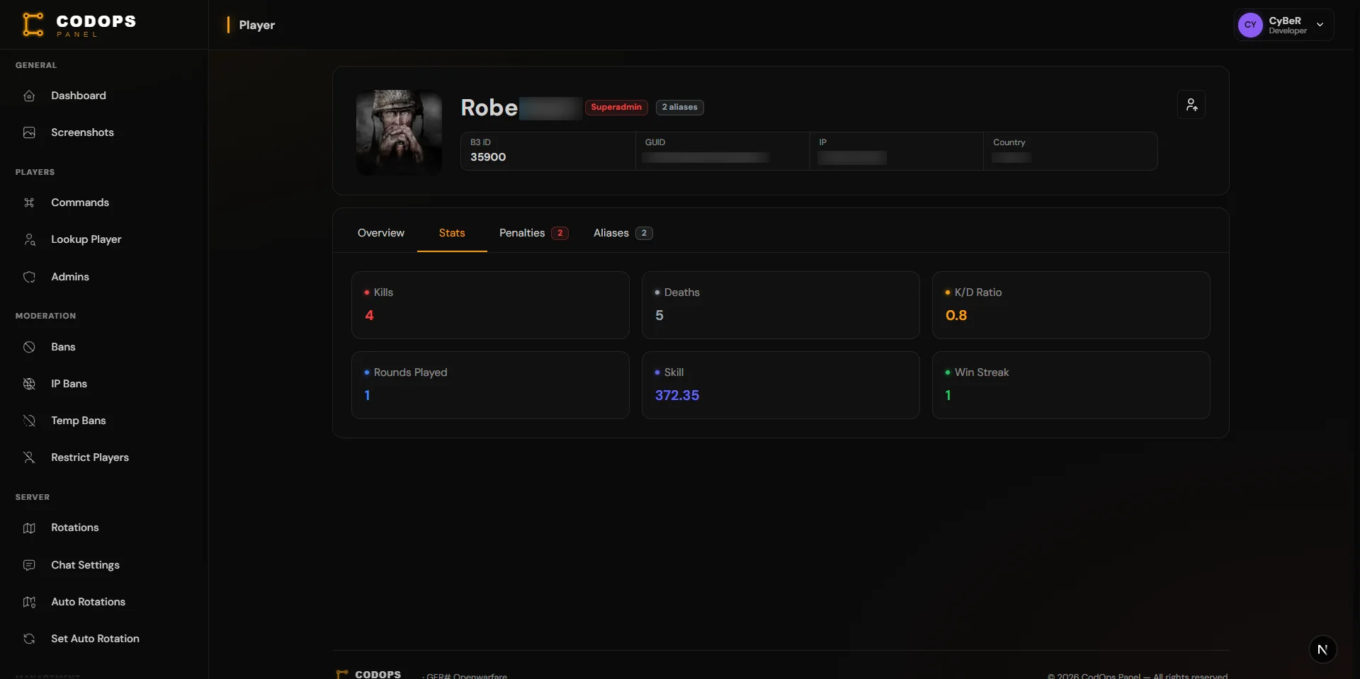This screenshot has height=679, width=1360.
Task: Select the Stats tab
Action: click(452, 233)
